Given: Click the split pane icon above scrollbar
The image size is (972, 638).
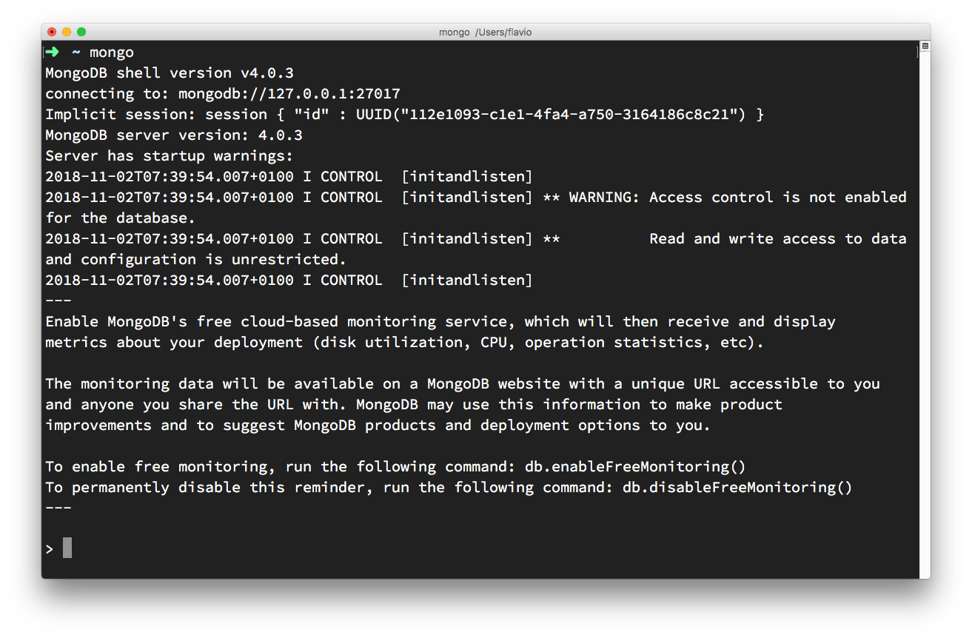Looking at the screenshot, I should point(925,47).
